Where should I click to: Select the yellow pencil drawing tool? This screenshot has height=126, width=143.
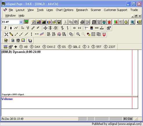tap(11, 34)
